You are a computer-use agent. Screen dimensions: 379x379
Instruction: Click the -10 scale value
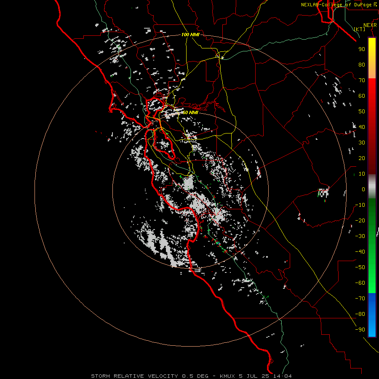click(360, 205)
